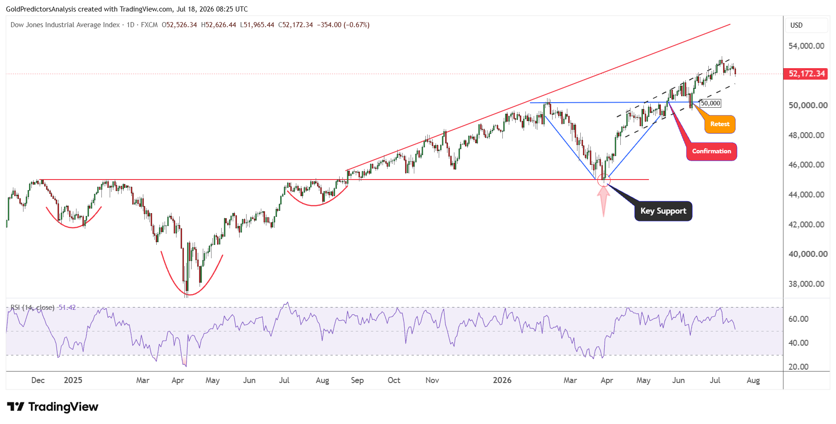
Task: Click the RSI 60.00 axis level
Action: coord(798,319)
